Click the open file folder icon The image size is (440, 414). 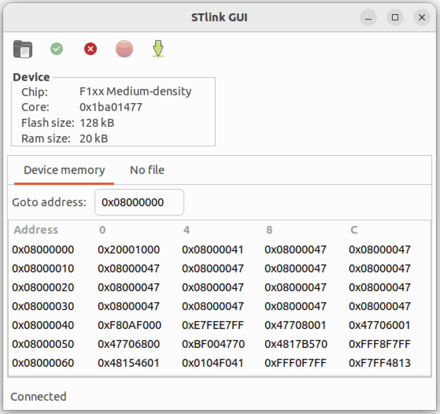point(23,49)
